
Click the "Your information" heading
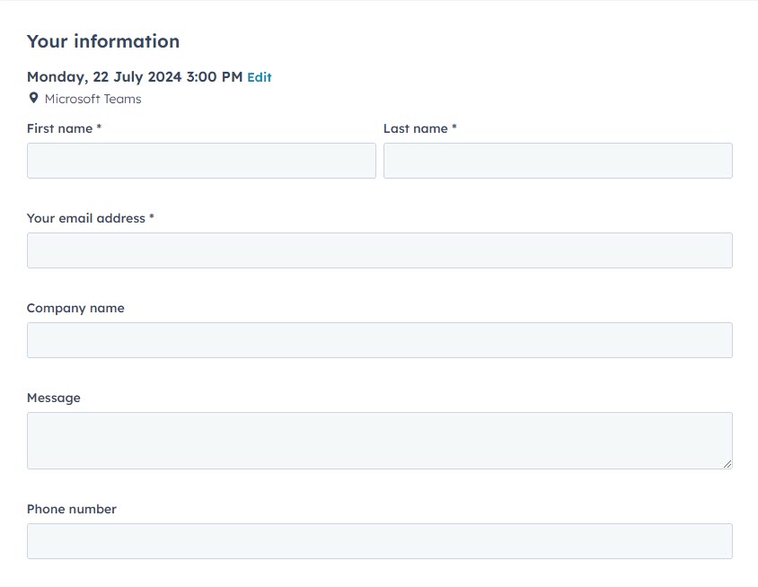(x=102, y=41)
